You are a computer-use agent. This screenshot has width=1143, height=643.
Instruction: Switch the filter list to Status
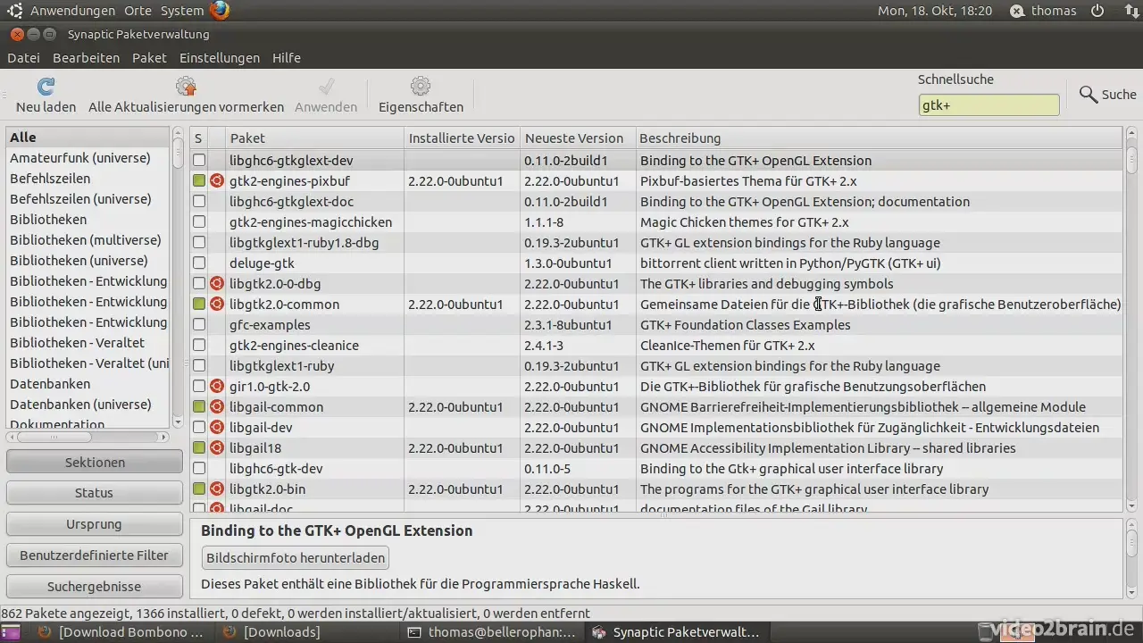pos(95,493)
